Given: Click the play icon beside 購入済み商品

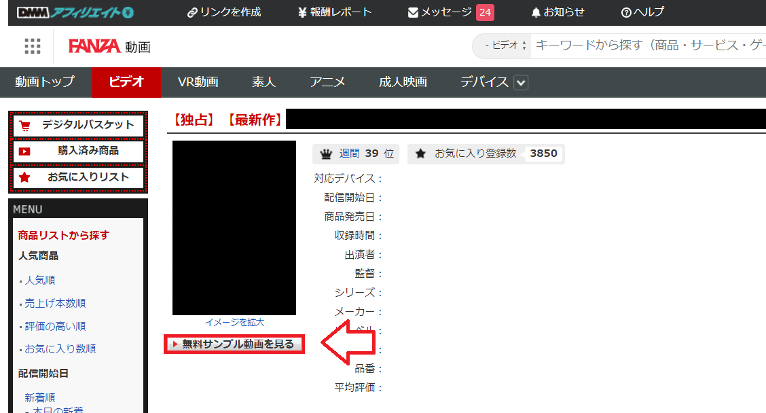Looking at the screenshot, I should click(25, 151).
